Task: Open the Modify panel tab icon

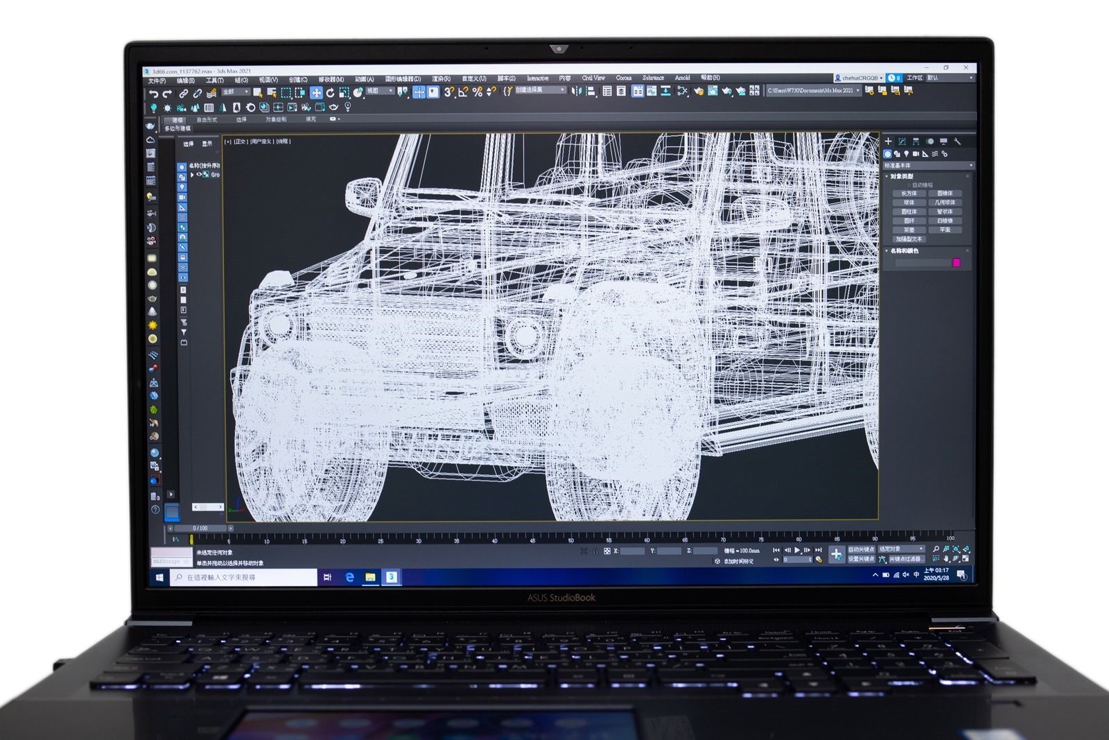Action: [902, 141]
